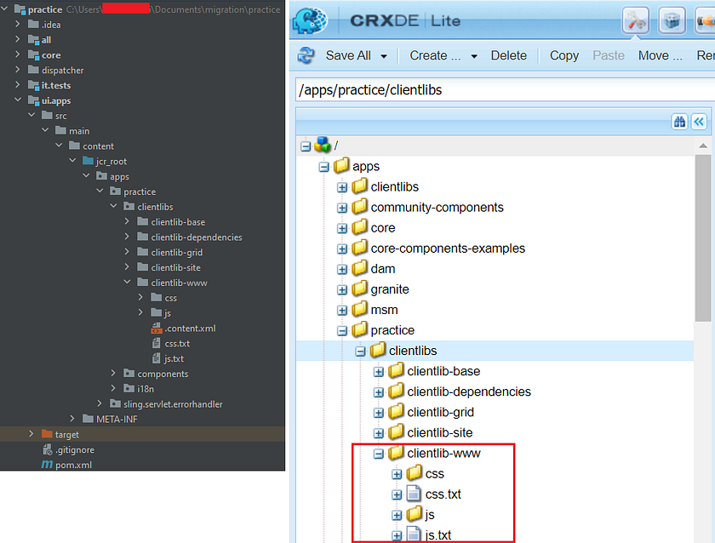Expand the .idea folder chevron in IDE
Viewport: 715px width, 543px height.
17,24
